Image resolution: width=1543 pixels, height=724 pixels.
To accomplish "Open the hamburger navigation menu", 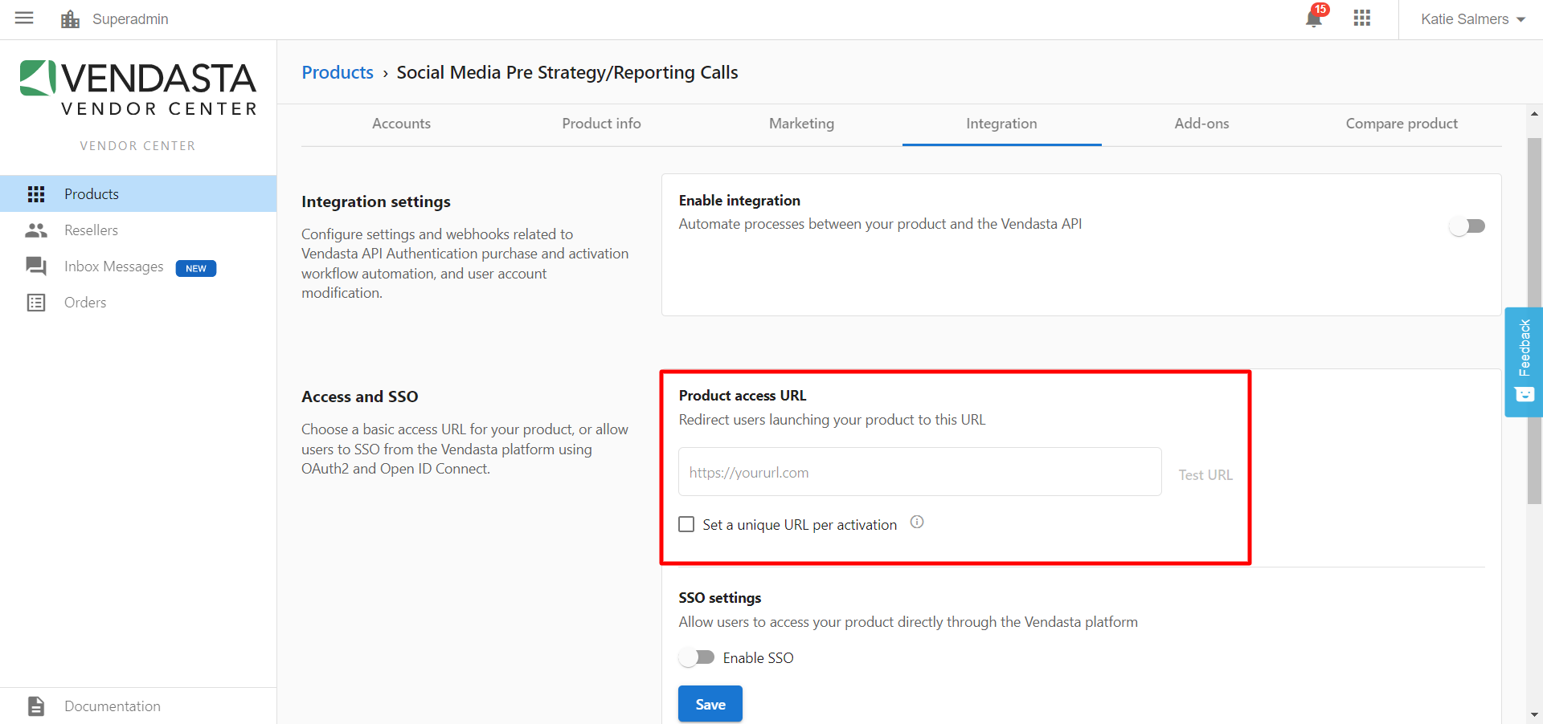I will (24, 18).
